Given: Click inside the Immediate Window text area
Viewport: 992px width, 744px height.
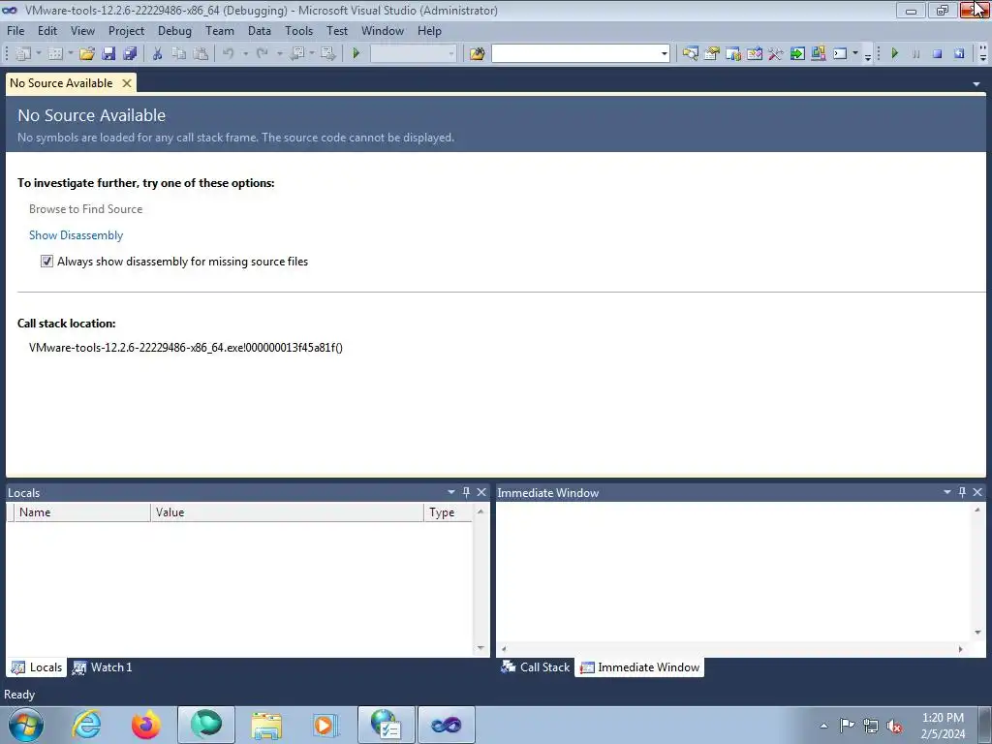Looking at the screenshot, I should click(x=734, y=572).
